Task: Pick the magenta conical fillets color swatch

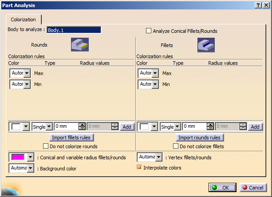Action: pos(18,158)
